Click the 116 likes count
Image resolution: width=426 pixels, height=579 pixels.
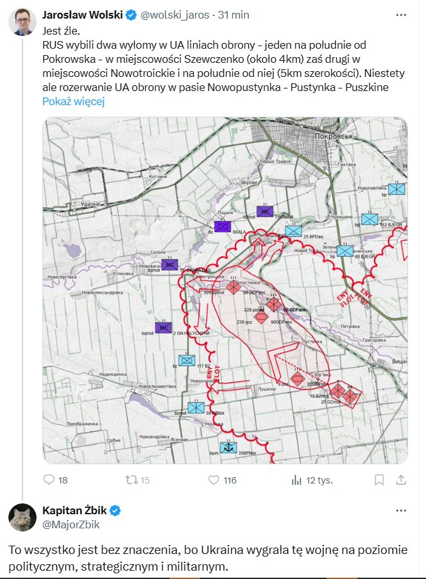tap(230, 480)
